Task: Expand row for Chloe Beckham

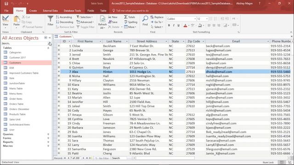Action: [59, 46]
